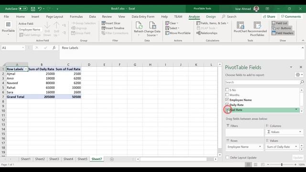Open the Design tab
The image size is (306, 172).
point(211,17)
